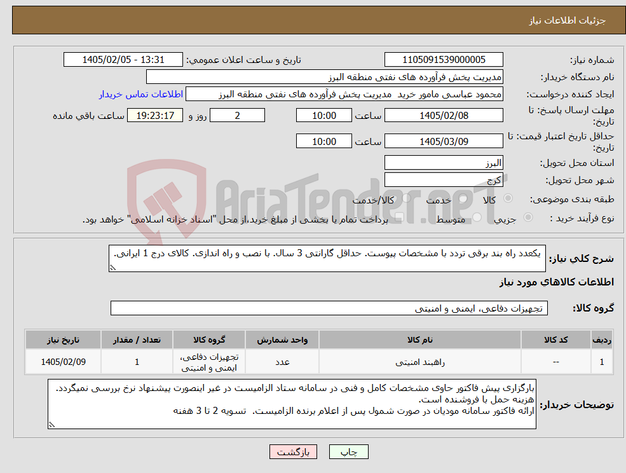Select the کالا/خدمت radio button
The height and width of the screenshot is (473, 626).
[x=406, y=198]
